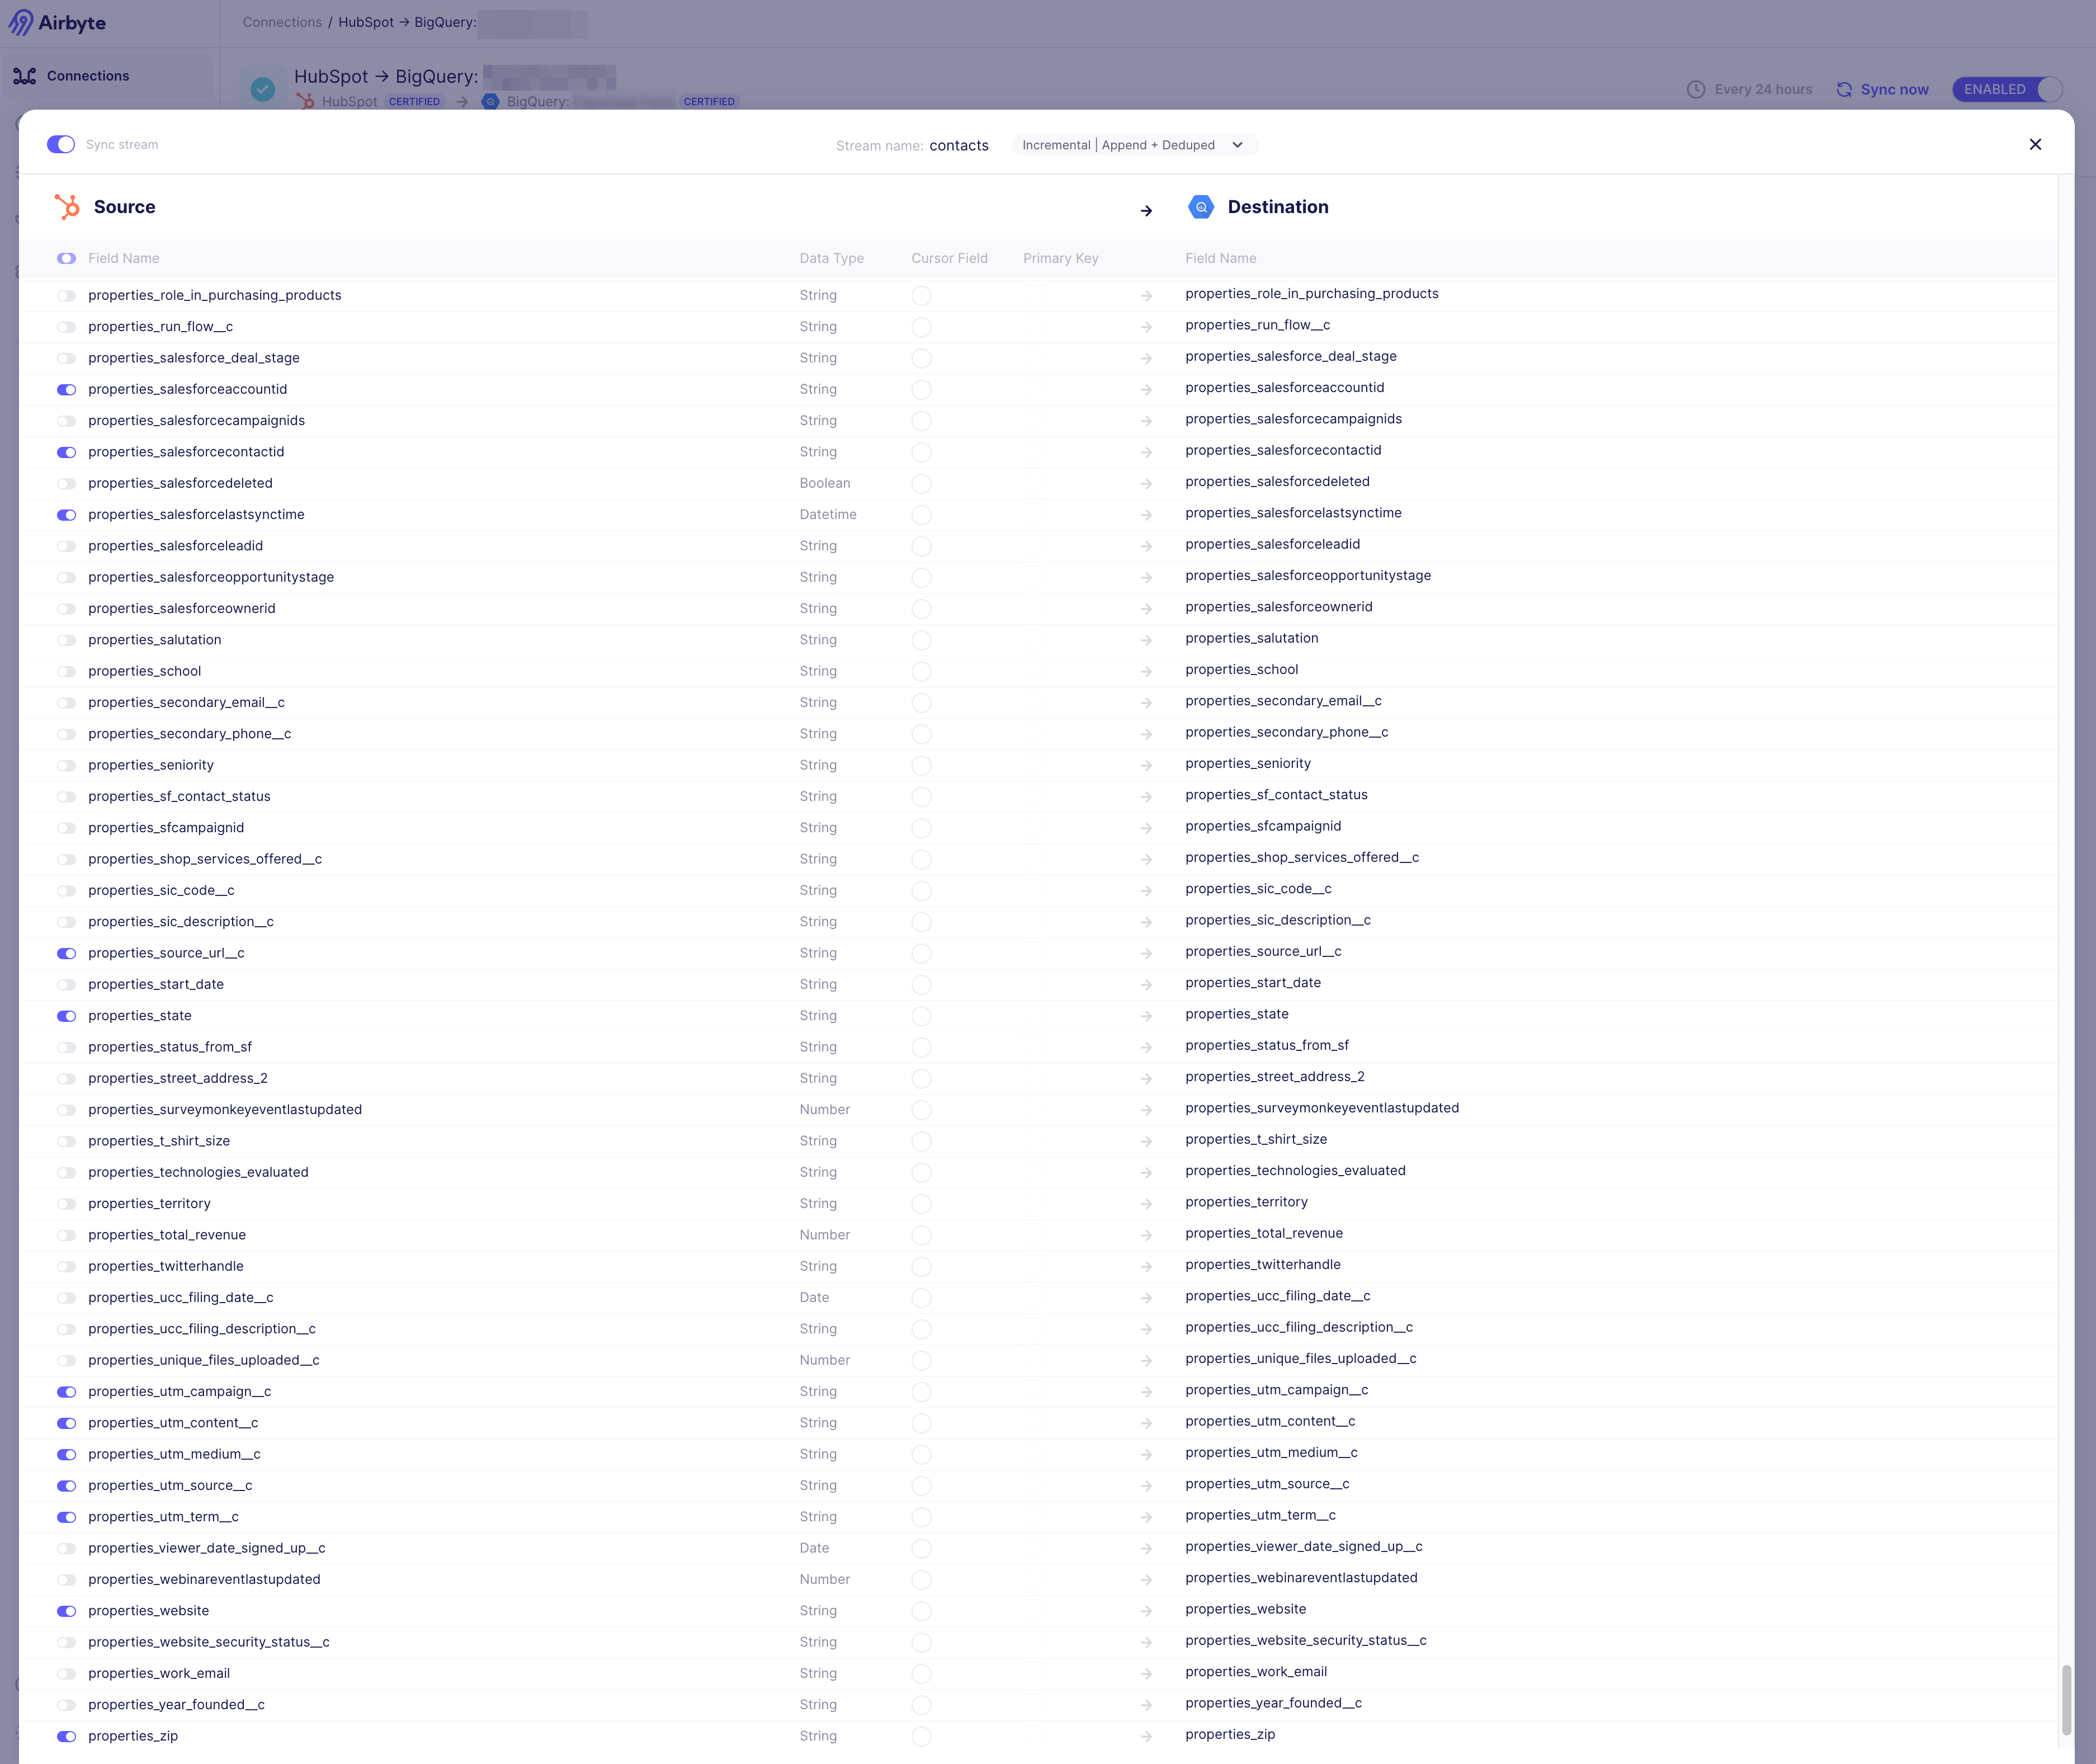Click the arrow icon between Source and Destination headers
The image size is (2096, 1764).
coord(1146,210)
